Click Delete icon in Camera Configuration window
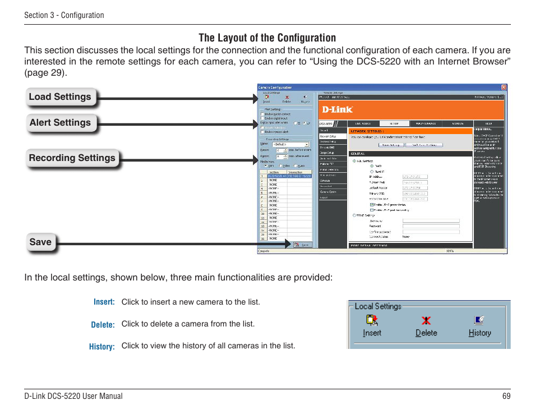Screen dimensions: 535x414 pos(287,97)
